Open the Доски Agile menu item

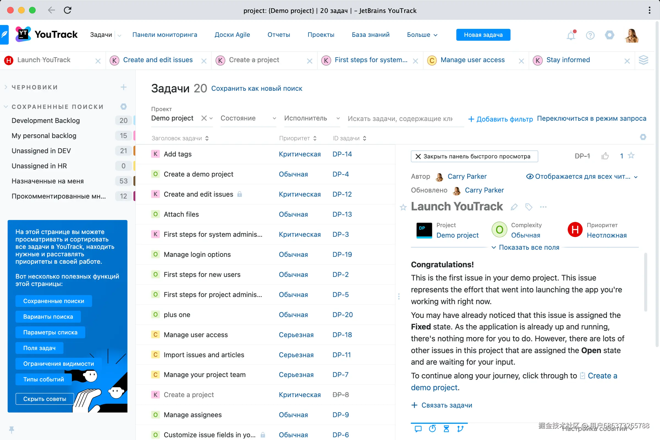point(232,35)
